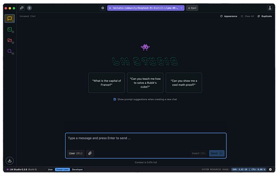Image resolution: width=278 pixels, height=175 pixels.
Task: Open the Developer terminal sidebar icon
Action: pyautogui.click(x=10, y=29)
